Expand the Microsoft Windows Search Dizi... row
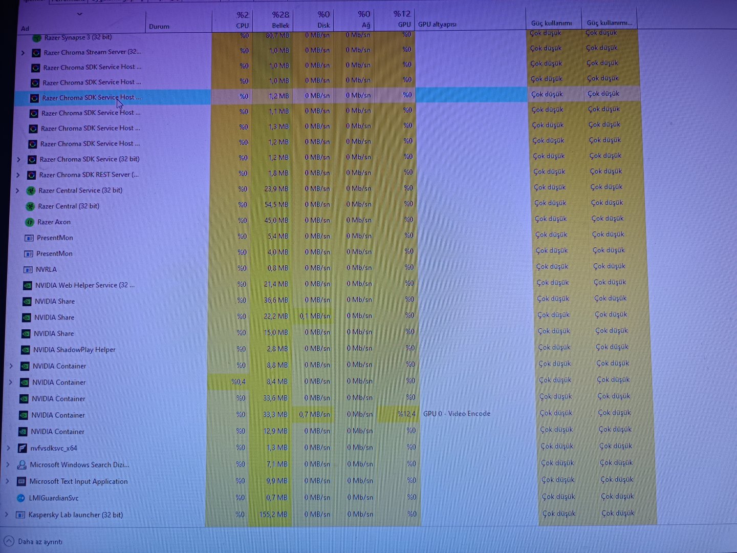 pyautogui.click(x=8, y=465)
